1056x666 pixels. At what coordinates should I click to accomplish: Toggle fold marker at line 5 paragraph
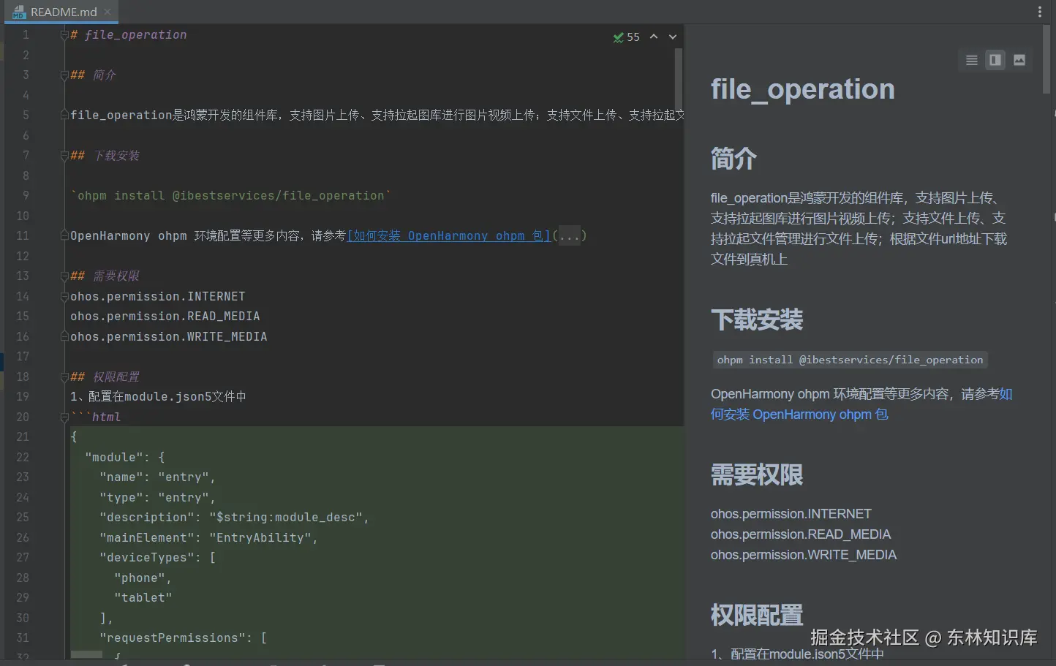point(64,116)
